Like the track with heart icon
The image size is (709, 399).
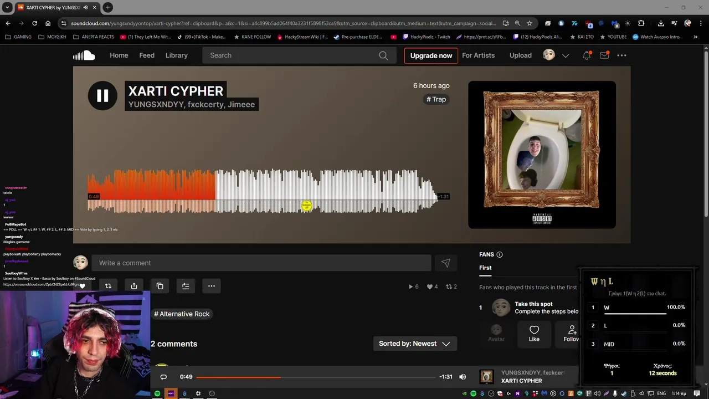(82, 286)
